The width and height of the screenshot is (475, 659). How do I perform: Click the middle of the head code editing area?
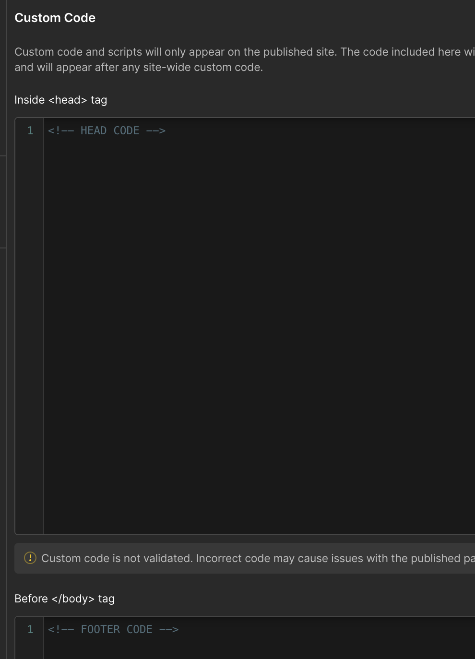[259, 326]
